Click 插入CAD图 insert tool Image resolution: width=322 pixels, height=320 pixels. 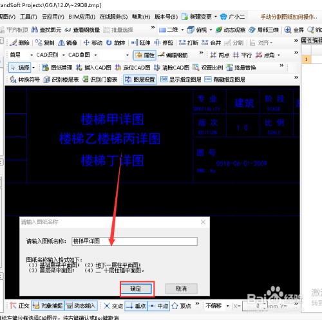(x=93, y=68)
